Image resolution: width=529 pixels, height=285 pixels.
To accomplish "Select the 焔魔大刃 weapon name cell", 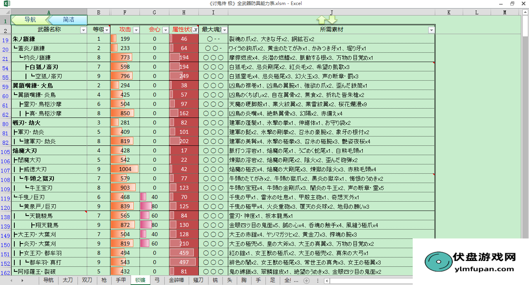I will 49,150.
